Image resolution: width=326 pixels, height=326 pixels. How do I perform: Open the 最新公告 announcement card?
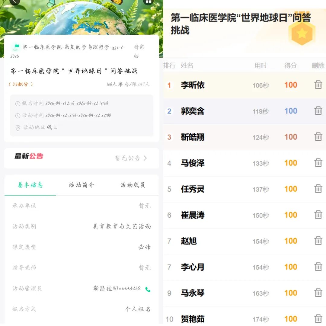coord(81,158)
